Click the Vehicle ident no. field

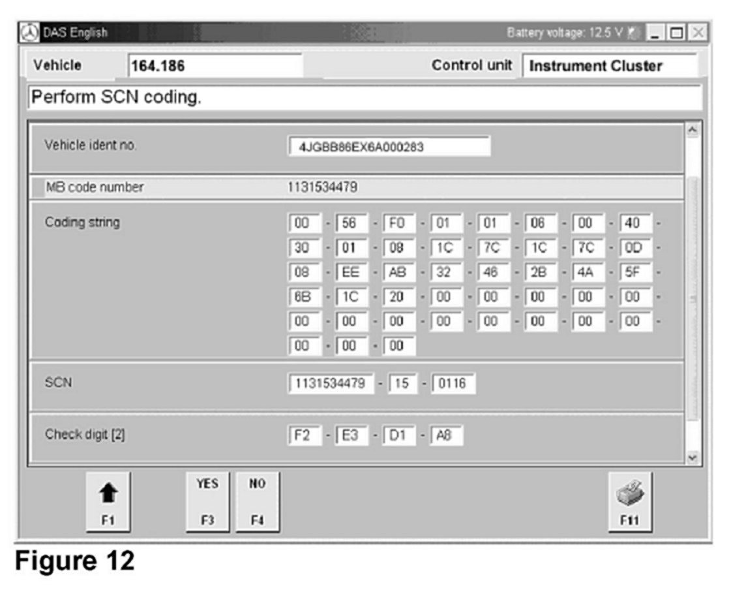[x=389, y=147]
